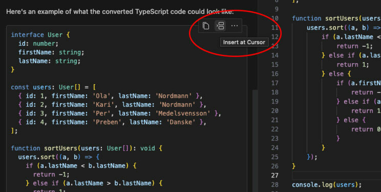Image resolution: width=381 pixels, height=192 pixels.
Task: Click 'const users: User[] = [' line
Action: point(53,87)
